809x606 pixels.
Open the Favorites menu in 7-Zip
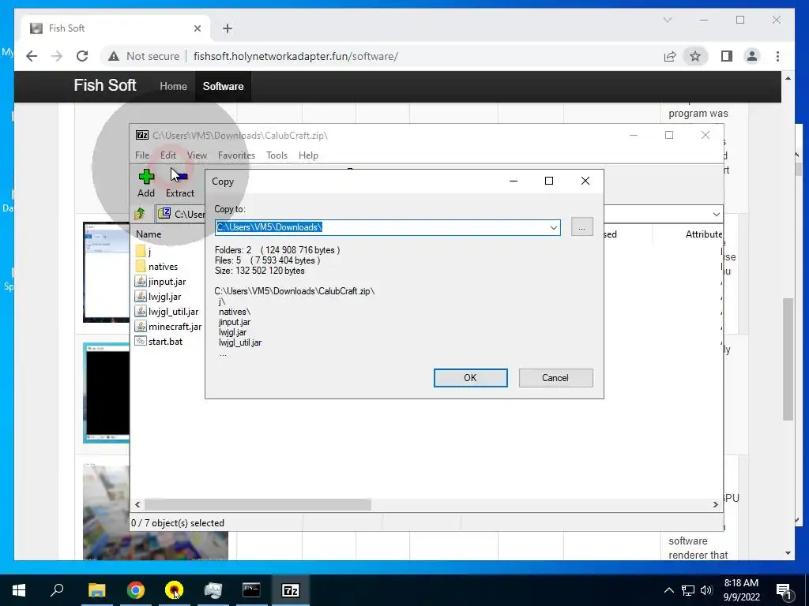[x=236, y=155]
